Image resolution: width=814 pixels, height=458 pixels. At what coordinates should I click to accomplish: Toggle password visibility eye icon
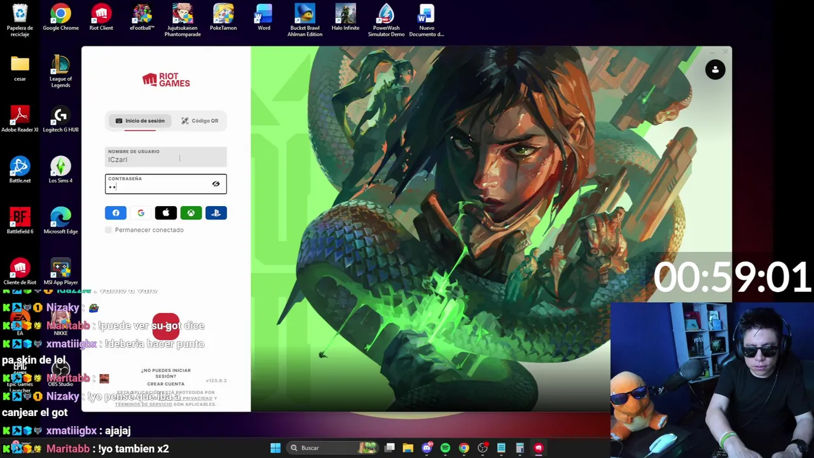click(x=216, y=184)
